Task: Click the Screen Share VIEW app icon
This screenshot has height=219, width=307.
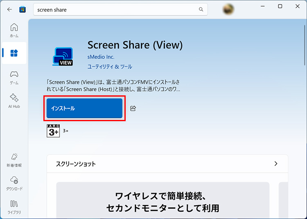Action: [63, 56]
